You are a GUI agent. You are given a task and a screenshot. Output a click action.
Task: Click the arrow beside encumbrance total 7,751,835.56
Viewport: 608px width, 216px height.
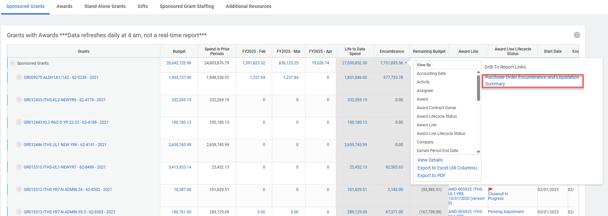pos(406,63)
